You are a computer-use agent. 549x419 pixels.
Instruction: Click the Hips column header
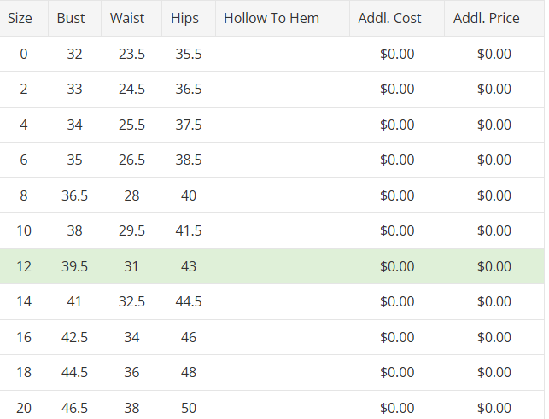click(184, 18)
